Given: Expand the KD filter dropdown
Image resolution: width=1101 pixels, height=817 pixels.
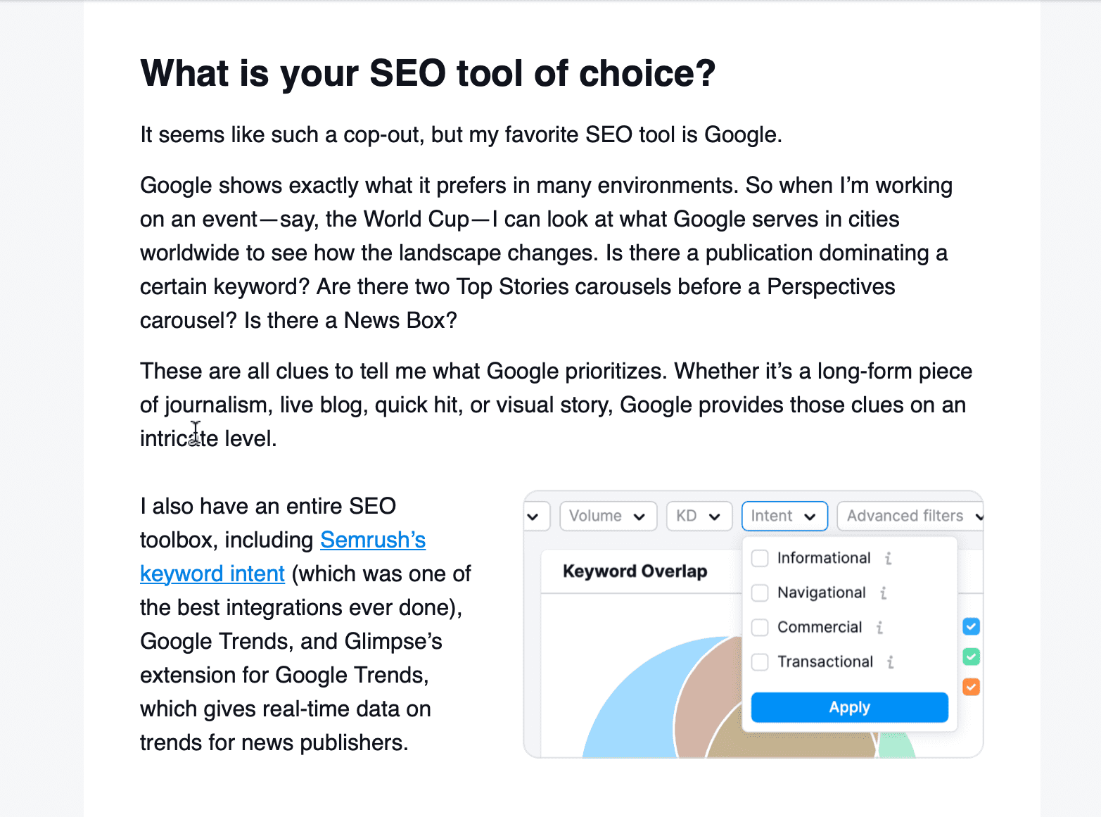Looking at the screenshot, I should 699,516.
